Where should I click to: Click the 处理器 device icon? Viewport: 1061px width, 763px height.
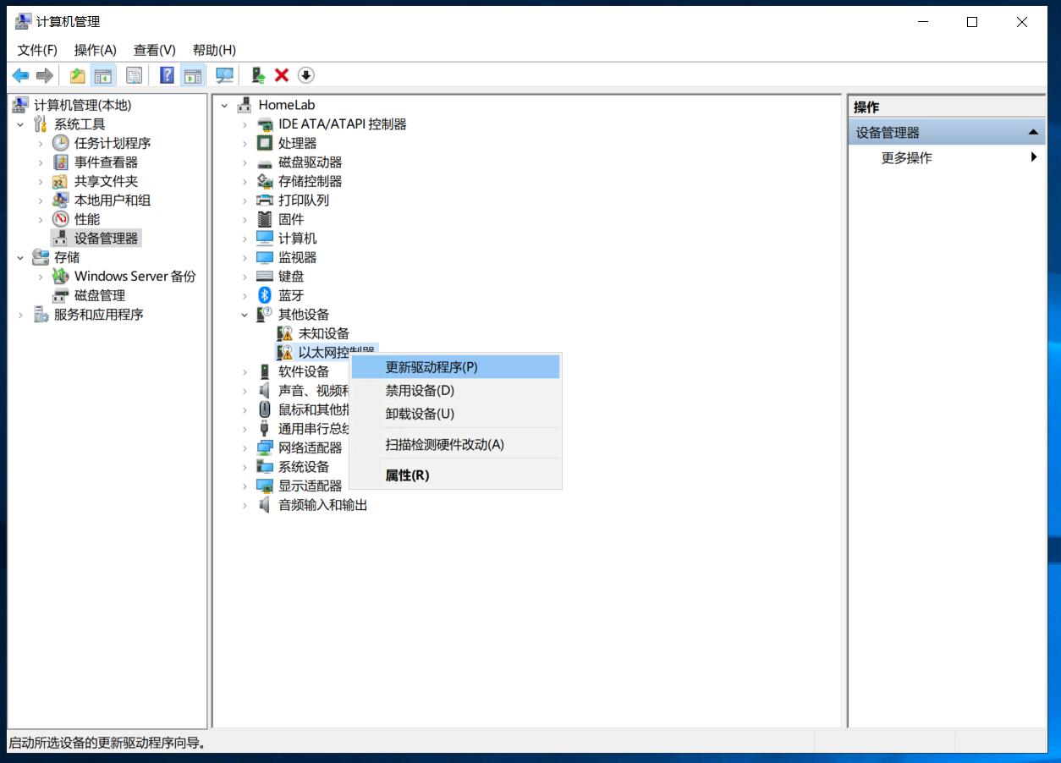pos(265,144)
